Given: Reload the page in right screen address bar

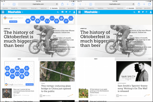Looking at the screenshot, I should (133, 4).
